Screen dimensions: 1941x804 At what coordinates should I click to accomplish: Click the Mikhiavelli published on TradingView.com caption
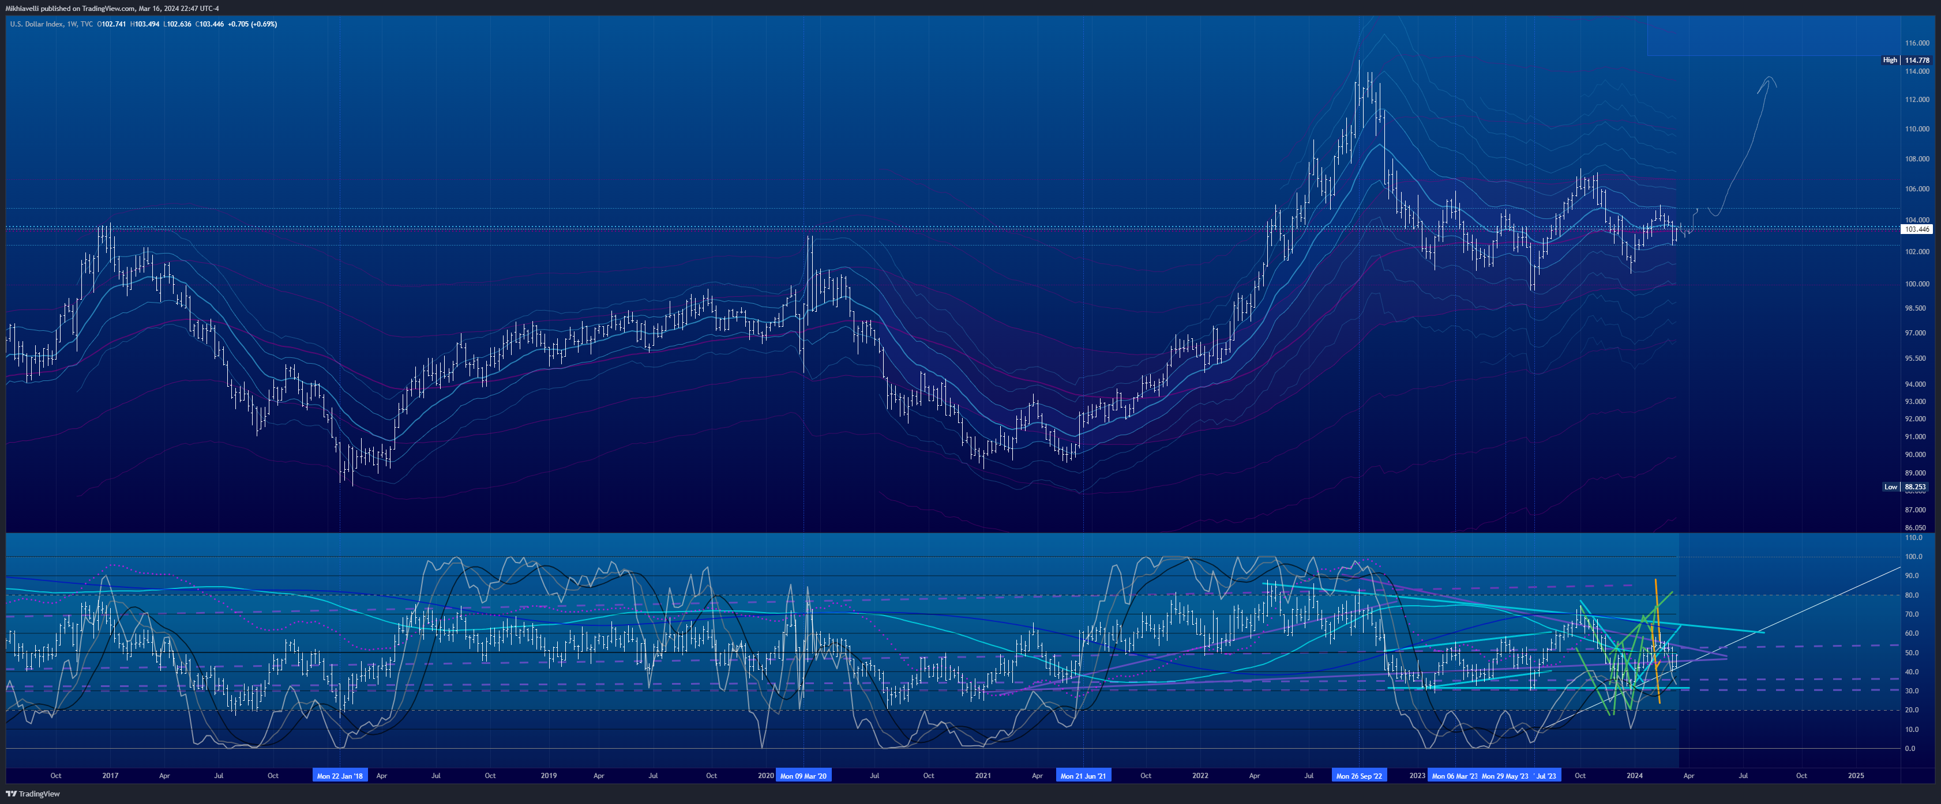112,8
